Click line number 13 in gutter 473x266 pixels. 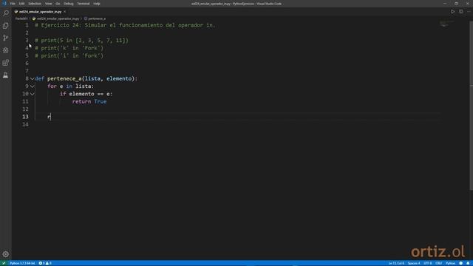(x=25, y=117)
